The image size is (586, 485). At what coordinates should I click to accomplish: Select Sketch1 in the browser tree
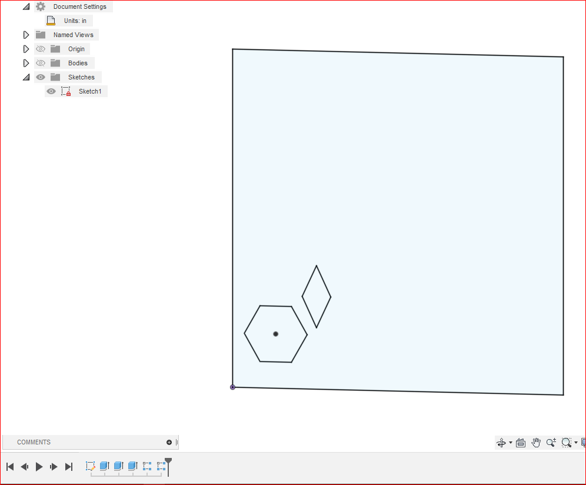click(90, 91)
